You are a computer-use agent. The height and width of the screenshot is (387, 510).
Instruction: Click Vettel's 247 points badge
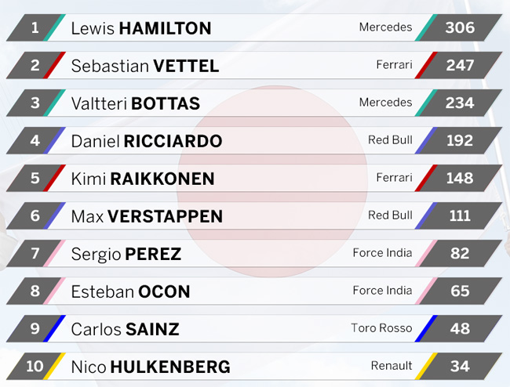pos(460,65)
